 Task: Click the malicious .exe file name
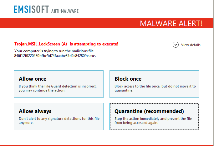tap(55, 56)
